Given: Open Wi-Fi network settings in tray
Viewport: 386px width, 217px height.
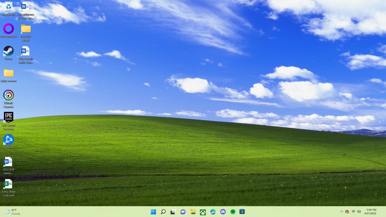Looking at the screenshot, I should [x=353, y=212].
